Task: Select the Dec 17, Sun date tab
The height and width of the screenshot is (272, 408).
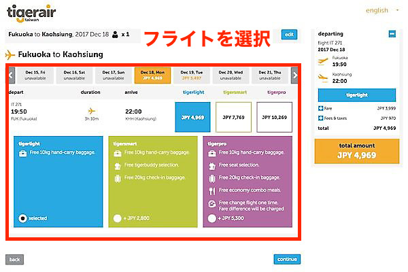Action: (114, 75)
